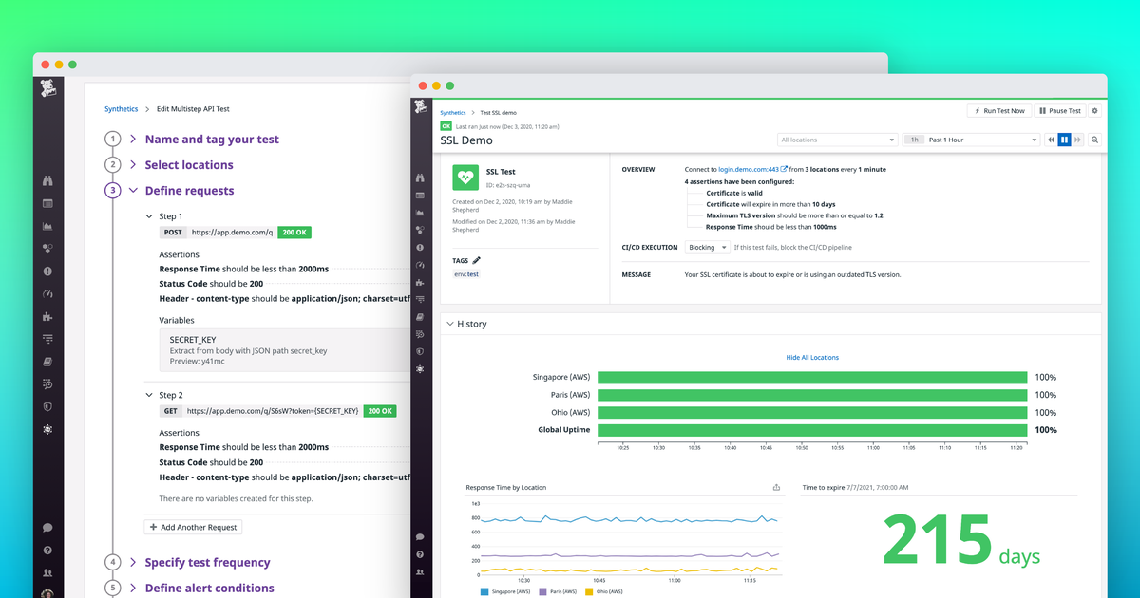Open the UX Monitoring icon in back window sidebar
The height and width of the screenshot is (598, 1140).
tap(47, 429)
